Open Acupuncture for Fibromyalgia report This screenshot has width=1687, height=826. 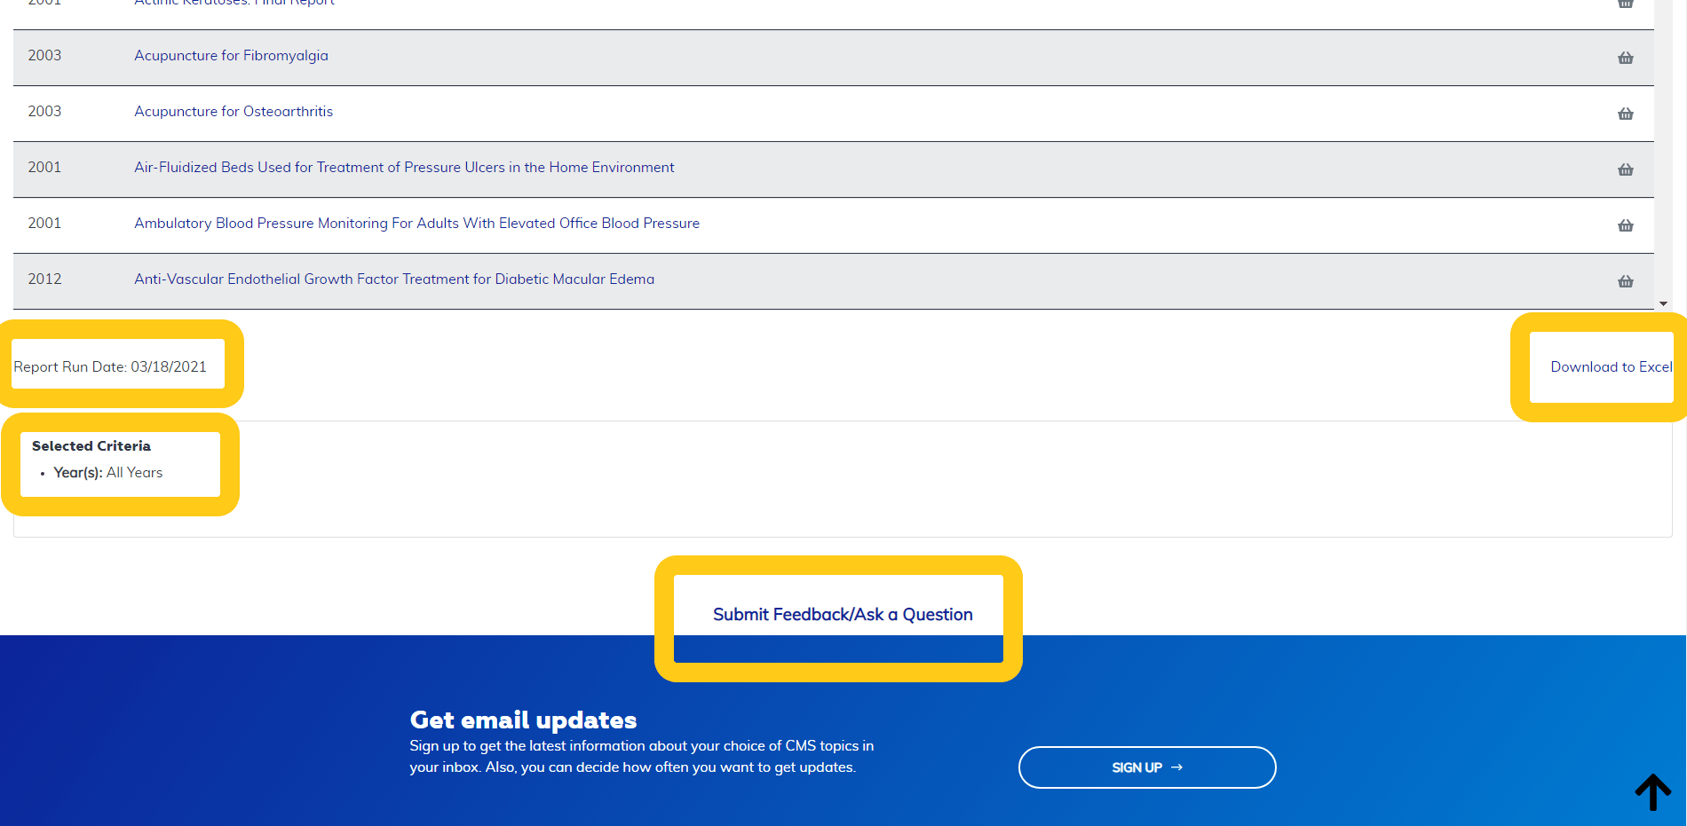231,56
